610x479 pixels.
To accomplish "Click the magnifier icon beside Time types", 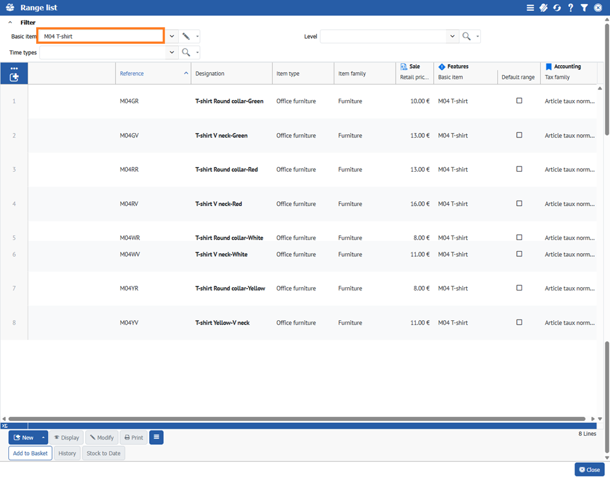I will click(186, 52).
